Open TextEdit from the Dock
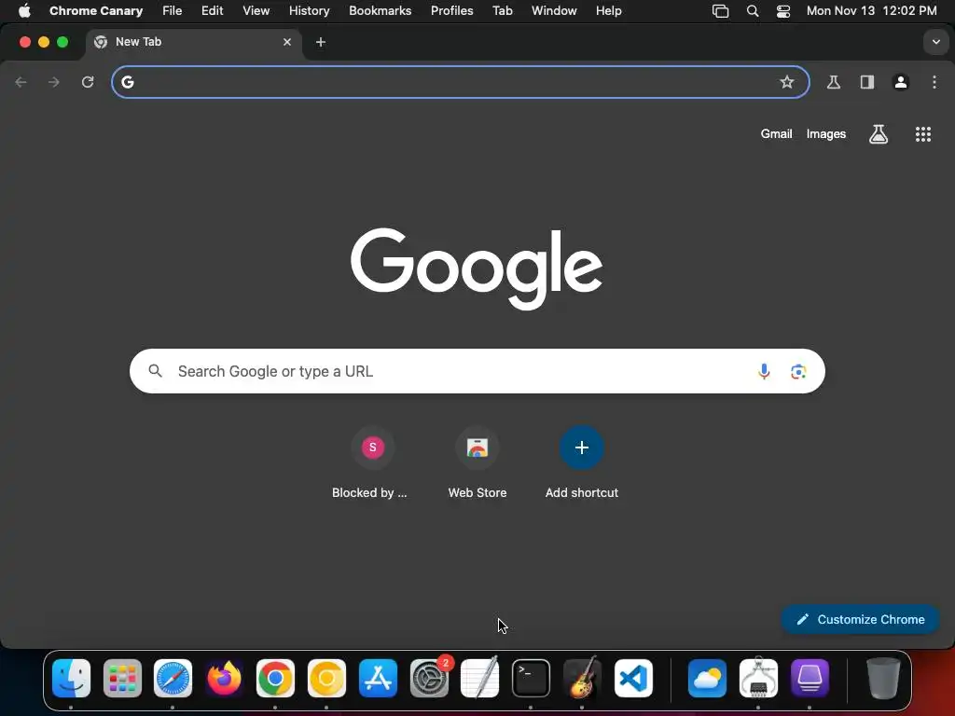This screenshot has width=955, height=716. [480, 679]
